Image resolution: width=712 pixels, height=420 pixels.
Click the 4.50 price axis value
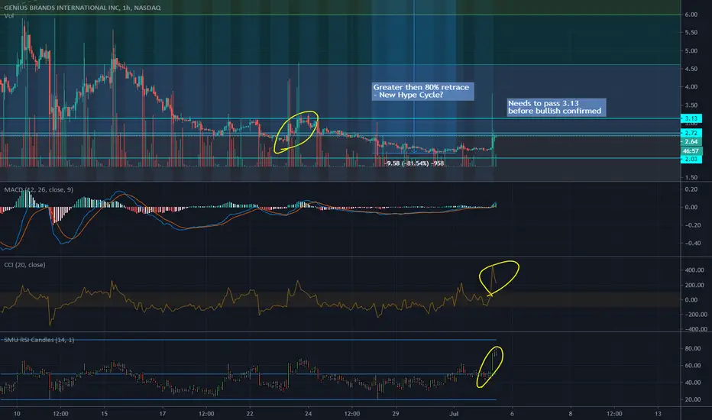(691, 69)
